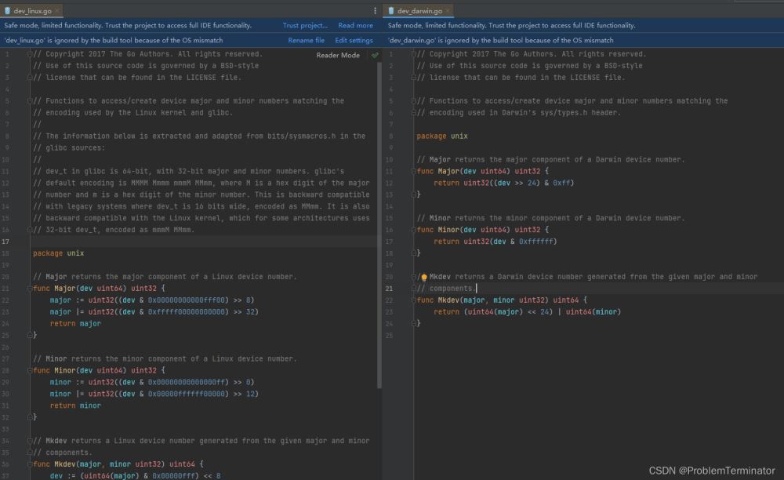This screenshot has width=784, height=480.
Task: Collapse the copyright comment in dev_linux.go
Action: (30, 54)
